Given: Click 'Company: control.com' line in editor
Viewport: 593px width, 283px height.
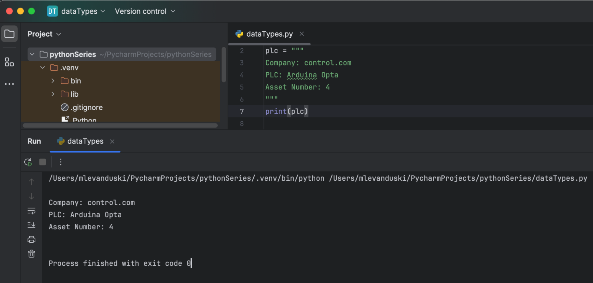Looking at the screenshot, I should pyautogui.click(x=308, y=63).
